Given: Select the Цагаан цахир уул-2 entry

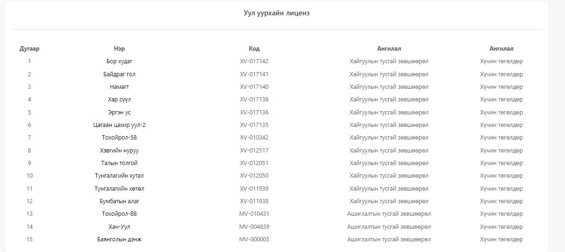Looking at the screenshot, I should tap(119, 125).
